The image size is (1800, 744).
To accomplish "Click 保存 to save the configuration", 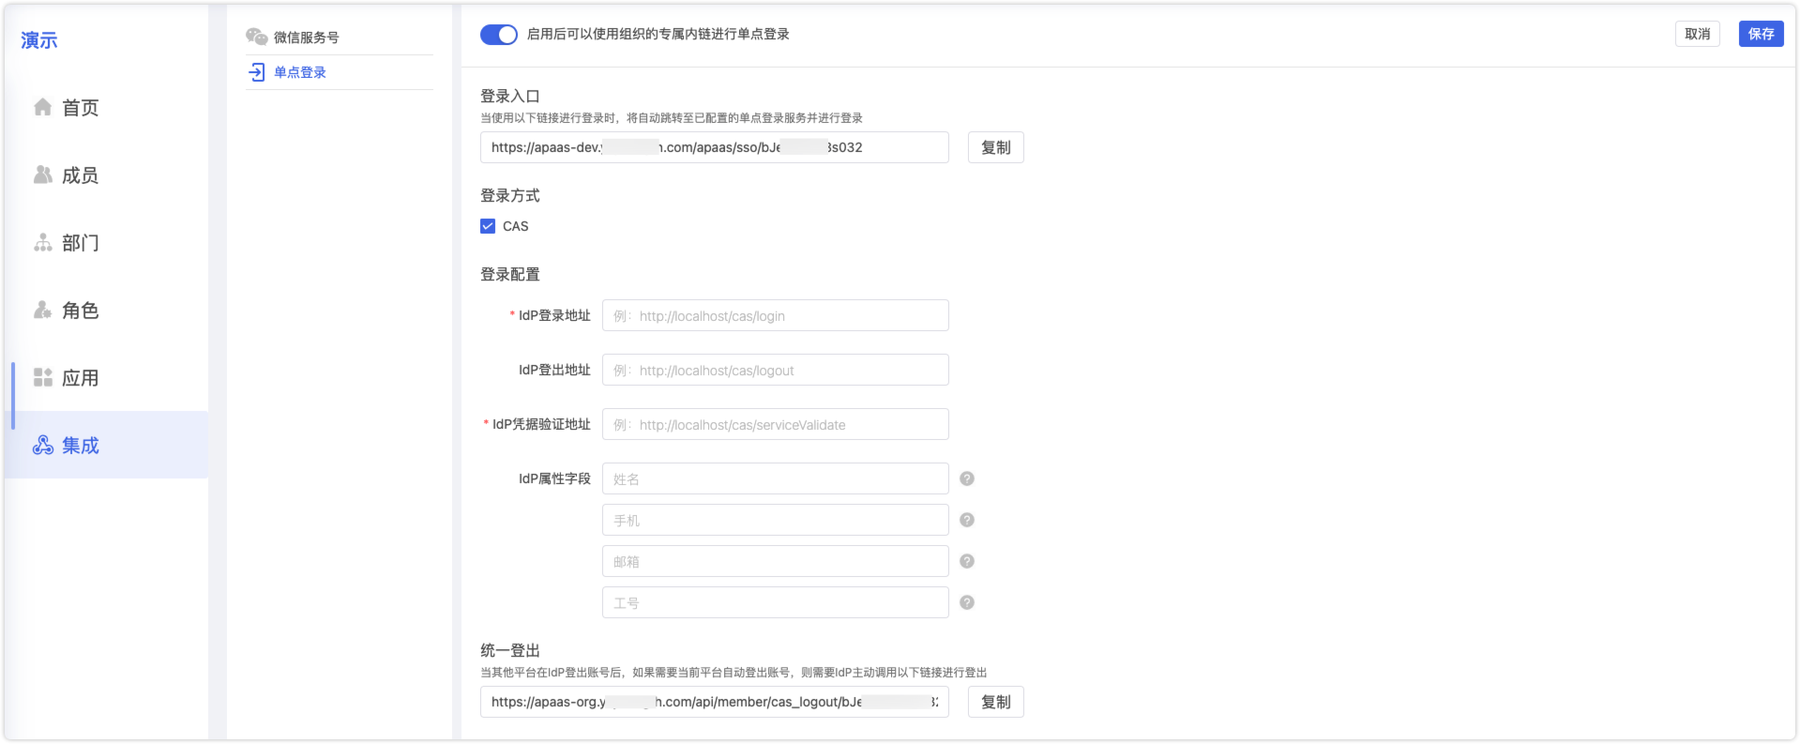I will point(1761,34).
